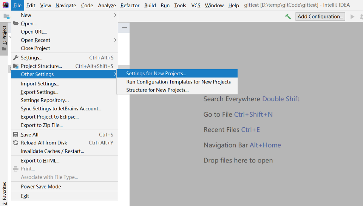Close the File menu via File item
The height and width of the screenshot is (206, 363).
(17, 5)
